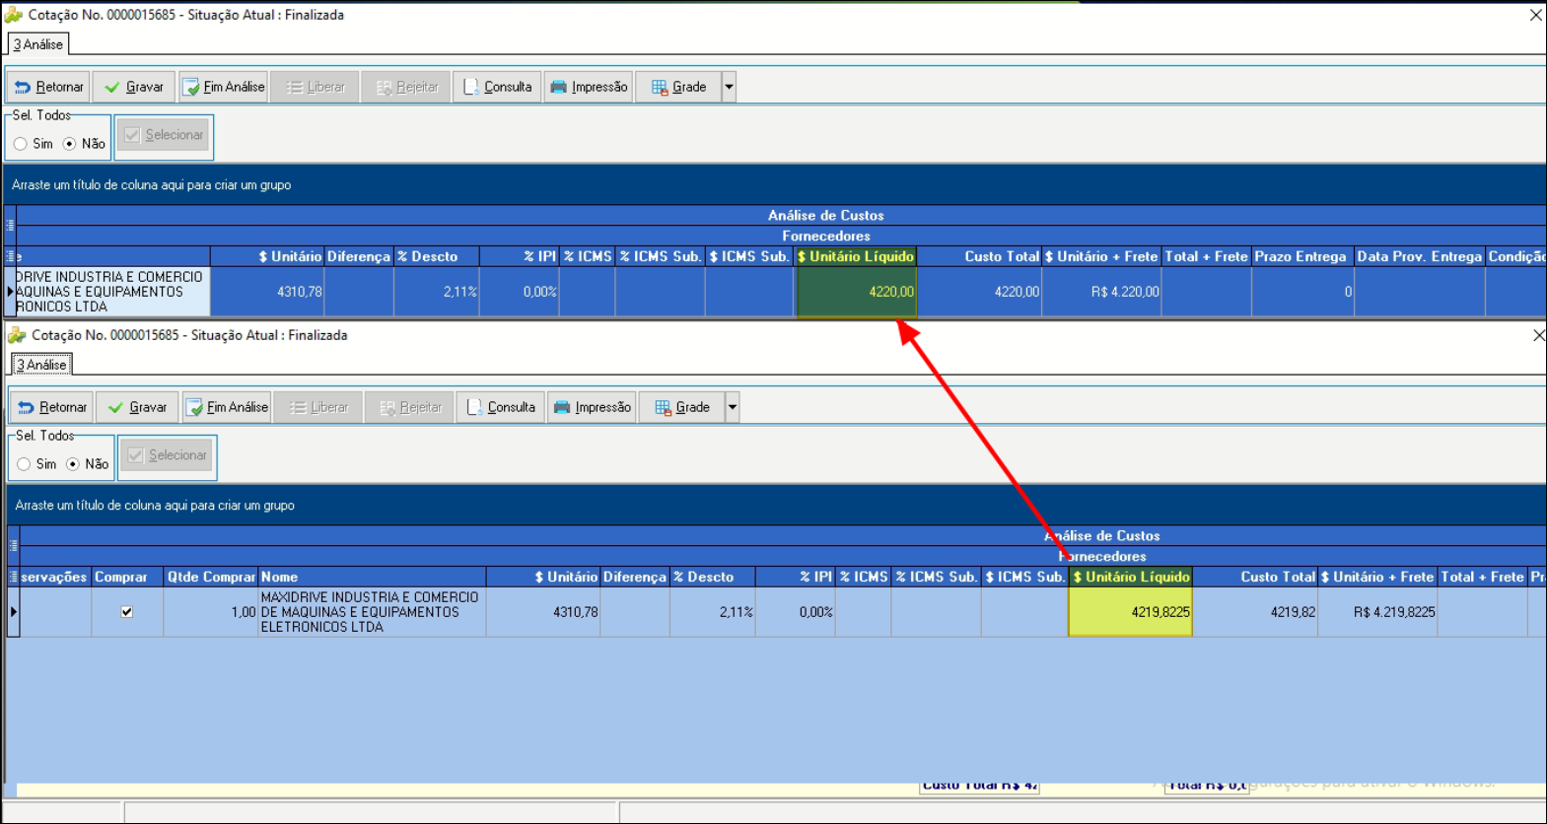Click the Custo Total header in bottom grid

click(x=1255, y=577)
